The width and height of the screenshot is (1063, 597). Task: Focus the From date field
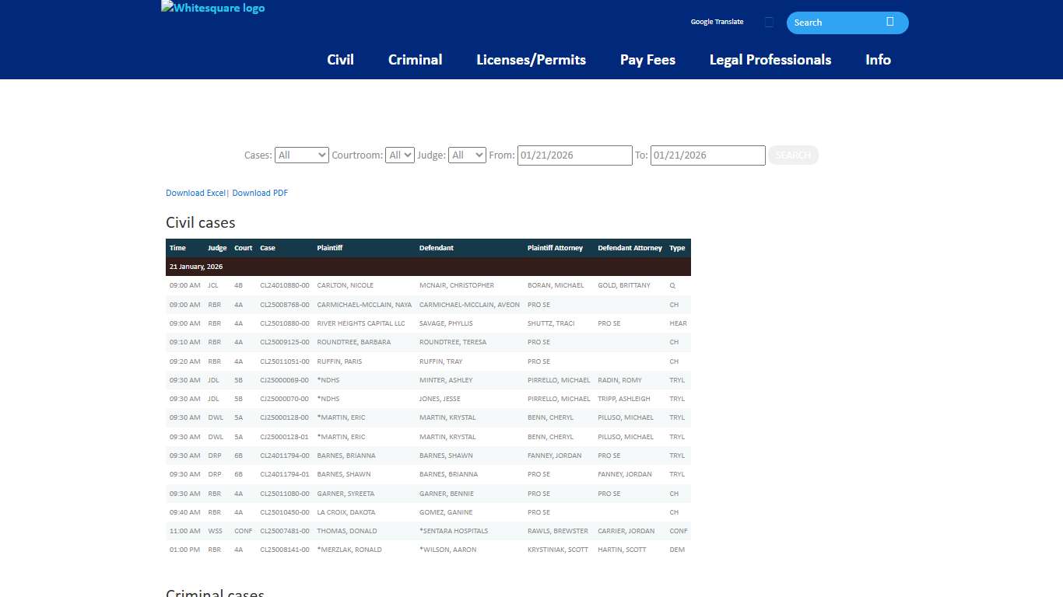click(574, 155)
